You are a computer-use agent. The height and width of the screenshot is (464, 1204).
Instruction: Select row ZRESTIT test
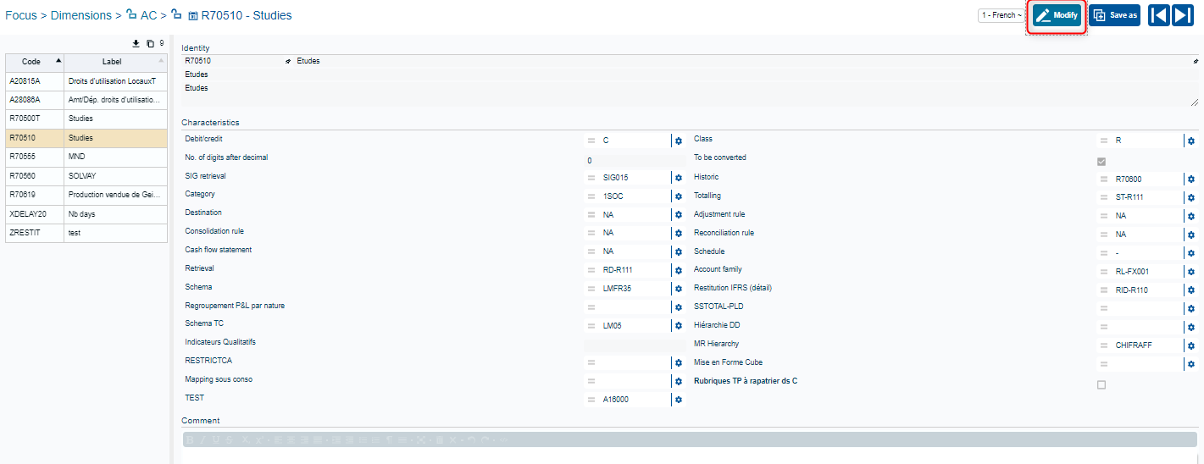[x=86, y=233]
